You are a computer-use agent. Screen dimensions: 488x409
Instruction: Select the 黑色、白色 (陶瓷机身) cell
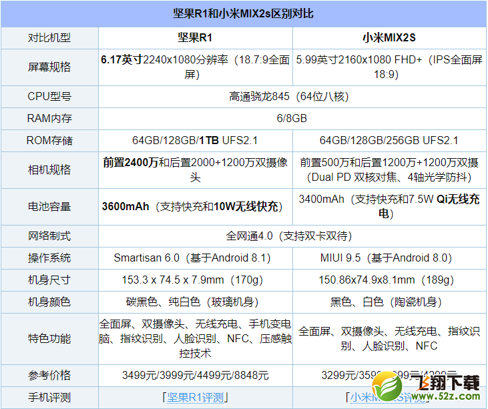click(x=389, y=302)
